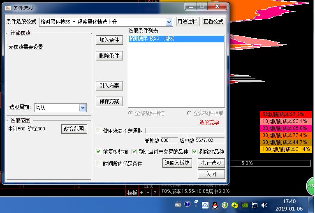Open the network connection tray icon
The image size is (315, 213).
(x=254, y=205)
